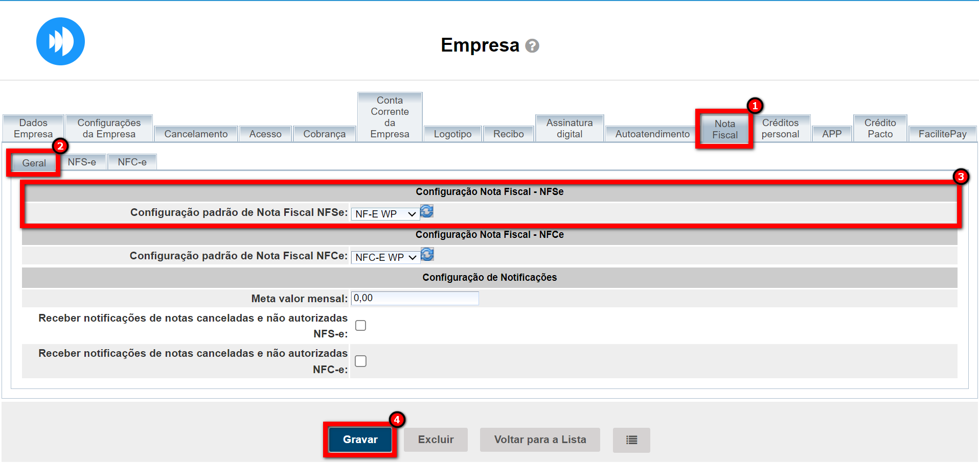Open the NFC-E WP dropdown

385,257
